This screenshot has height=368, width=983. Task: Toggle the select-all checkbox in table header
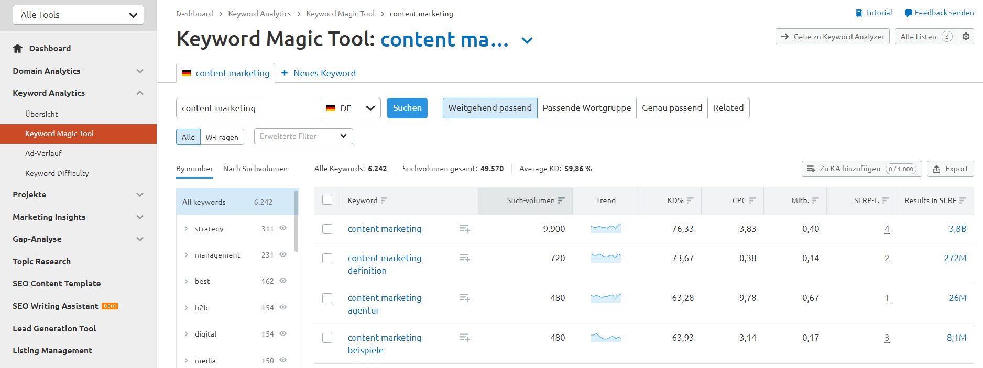(x=327, y=200)
